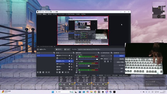Screen dimensions: 167x94
Task: Move selected source up
Action: click(65, 72)
